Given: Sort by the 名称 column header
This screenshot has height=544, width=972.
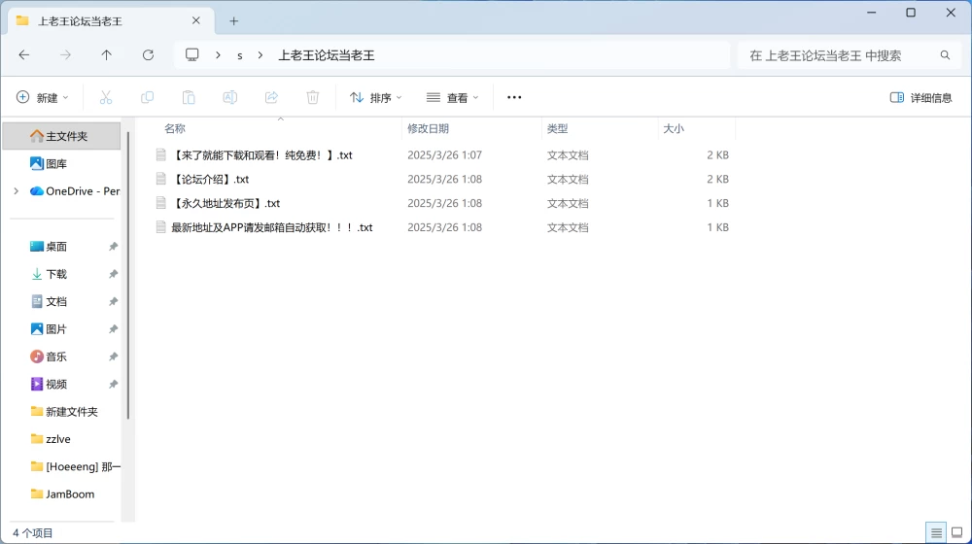Looking at the screenshot, I should (175, 128).
